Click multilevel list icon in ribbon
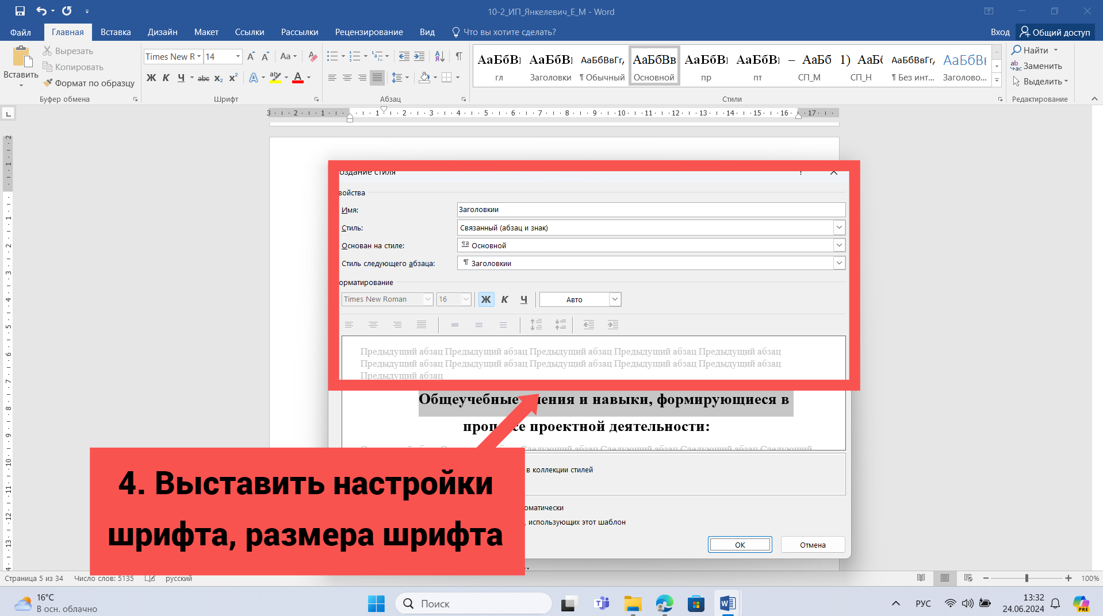This screenshot has width=1103, height=616. coord(377,56)
